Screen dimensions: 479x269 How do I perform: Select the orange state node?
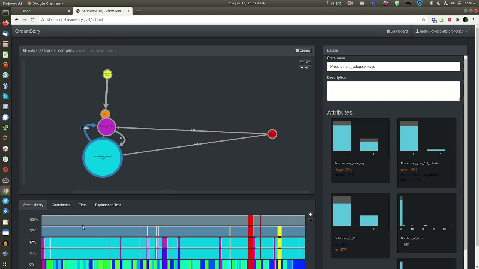click(x=105, y=114)
